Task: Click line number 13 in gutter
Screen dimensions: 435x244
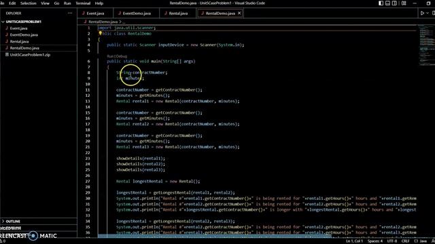Action: 88,101
